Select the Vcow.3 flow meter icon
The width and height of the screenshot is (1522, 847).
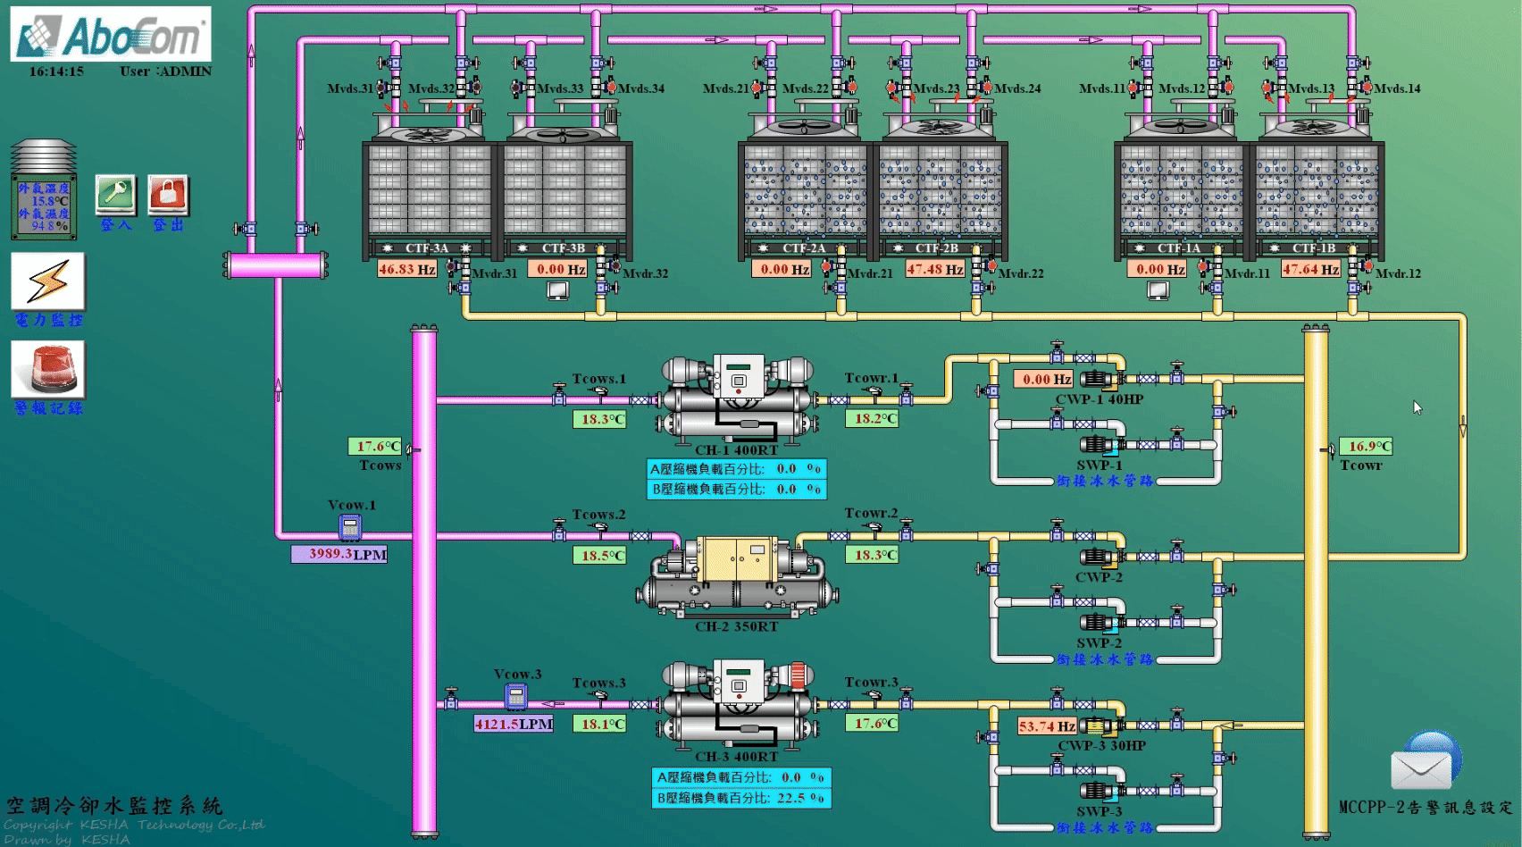(515, 696)
